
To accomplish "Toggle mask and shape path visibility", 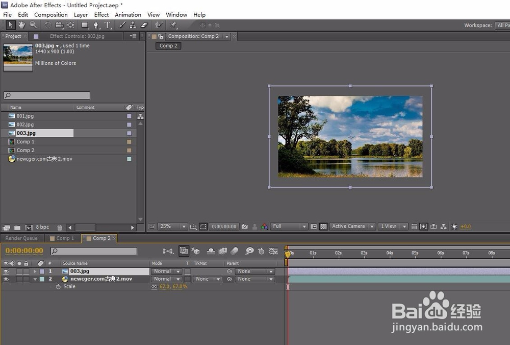I will (203, 227).
